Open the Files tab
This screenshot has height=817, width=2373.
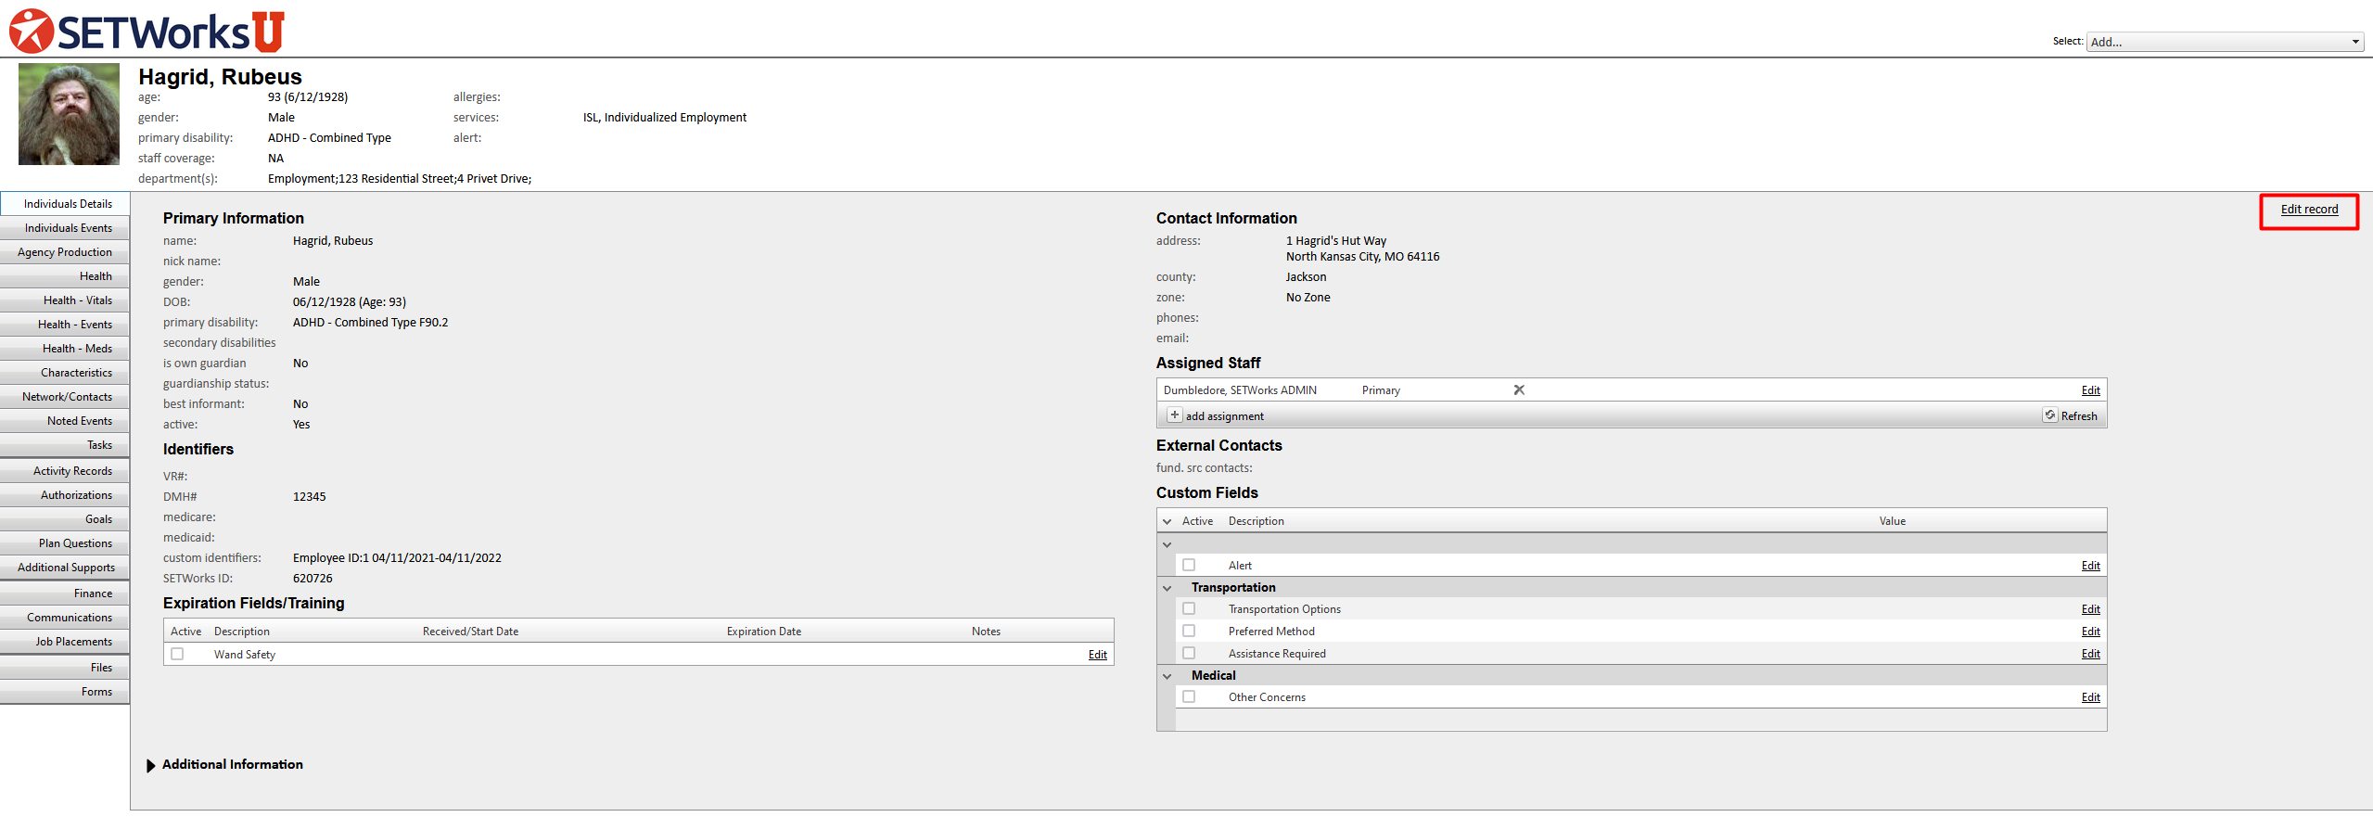click(65, 668)
